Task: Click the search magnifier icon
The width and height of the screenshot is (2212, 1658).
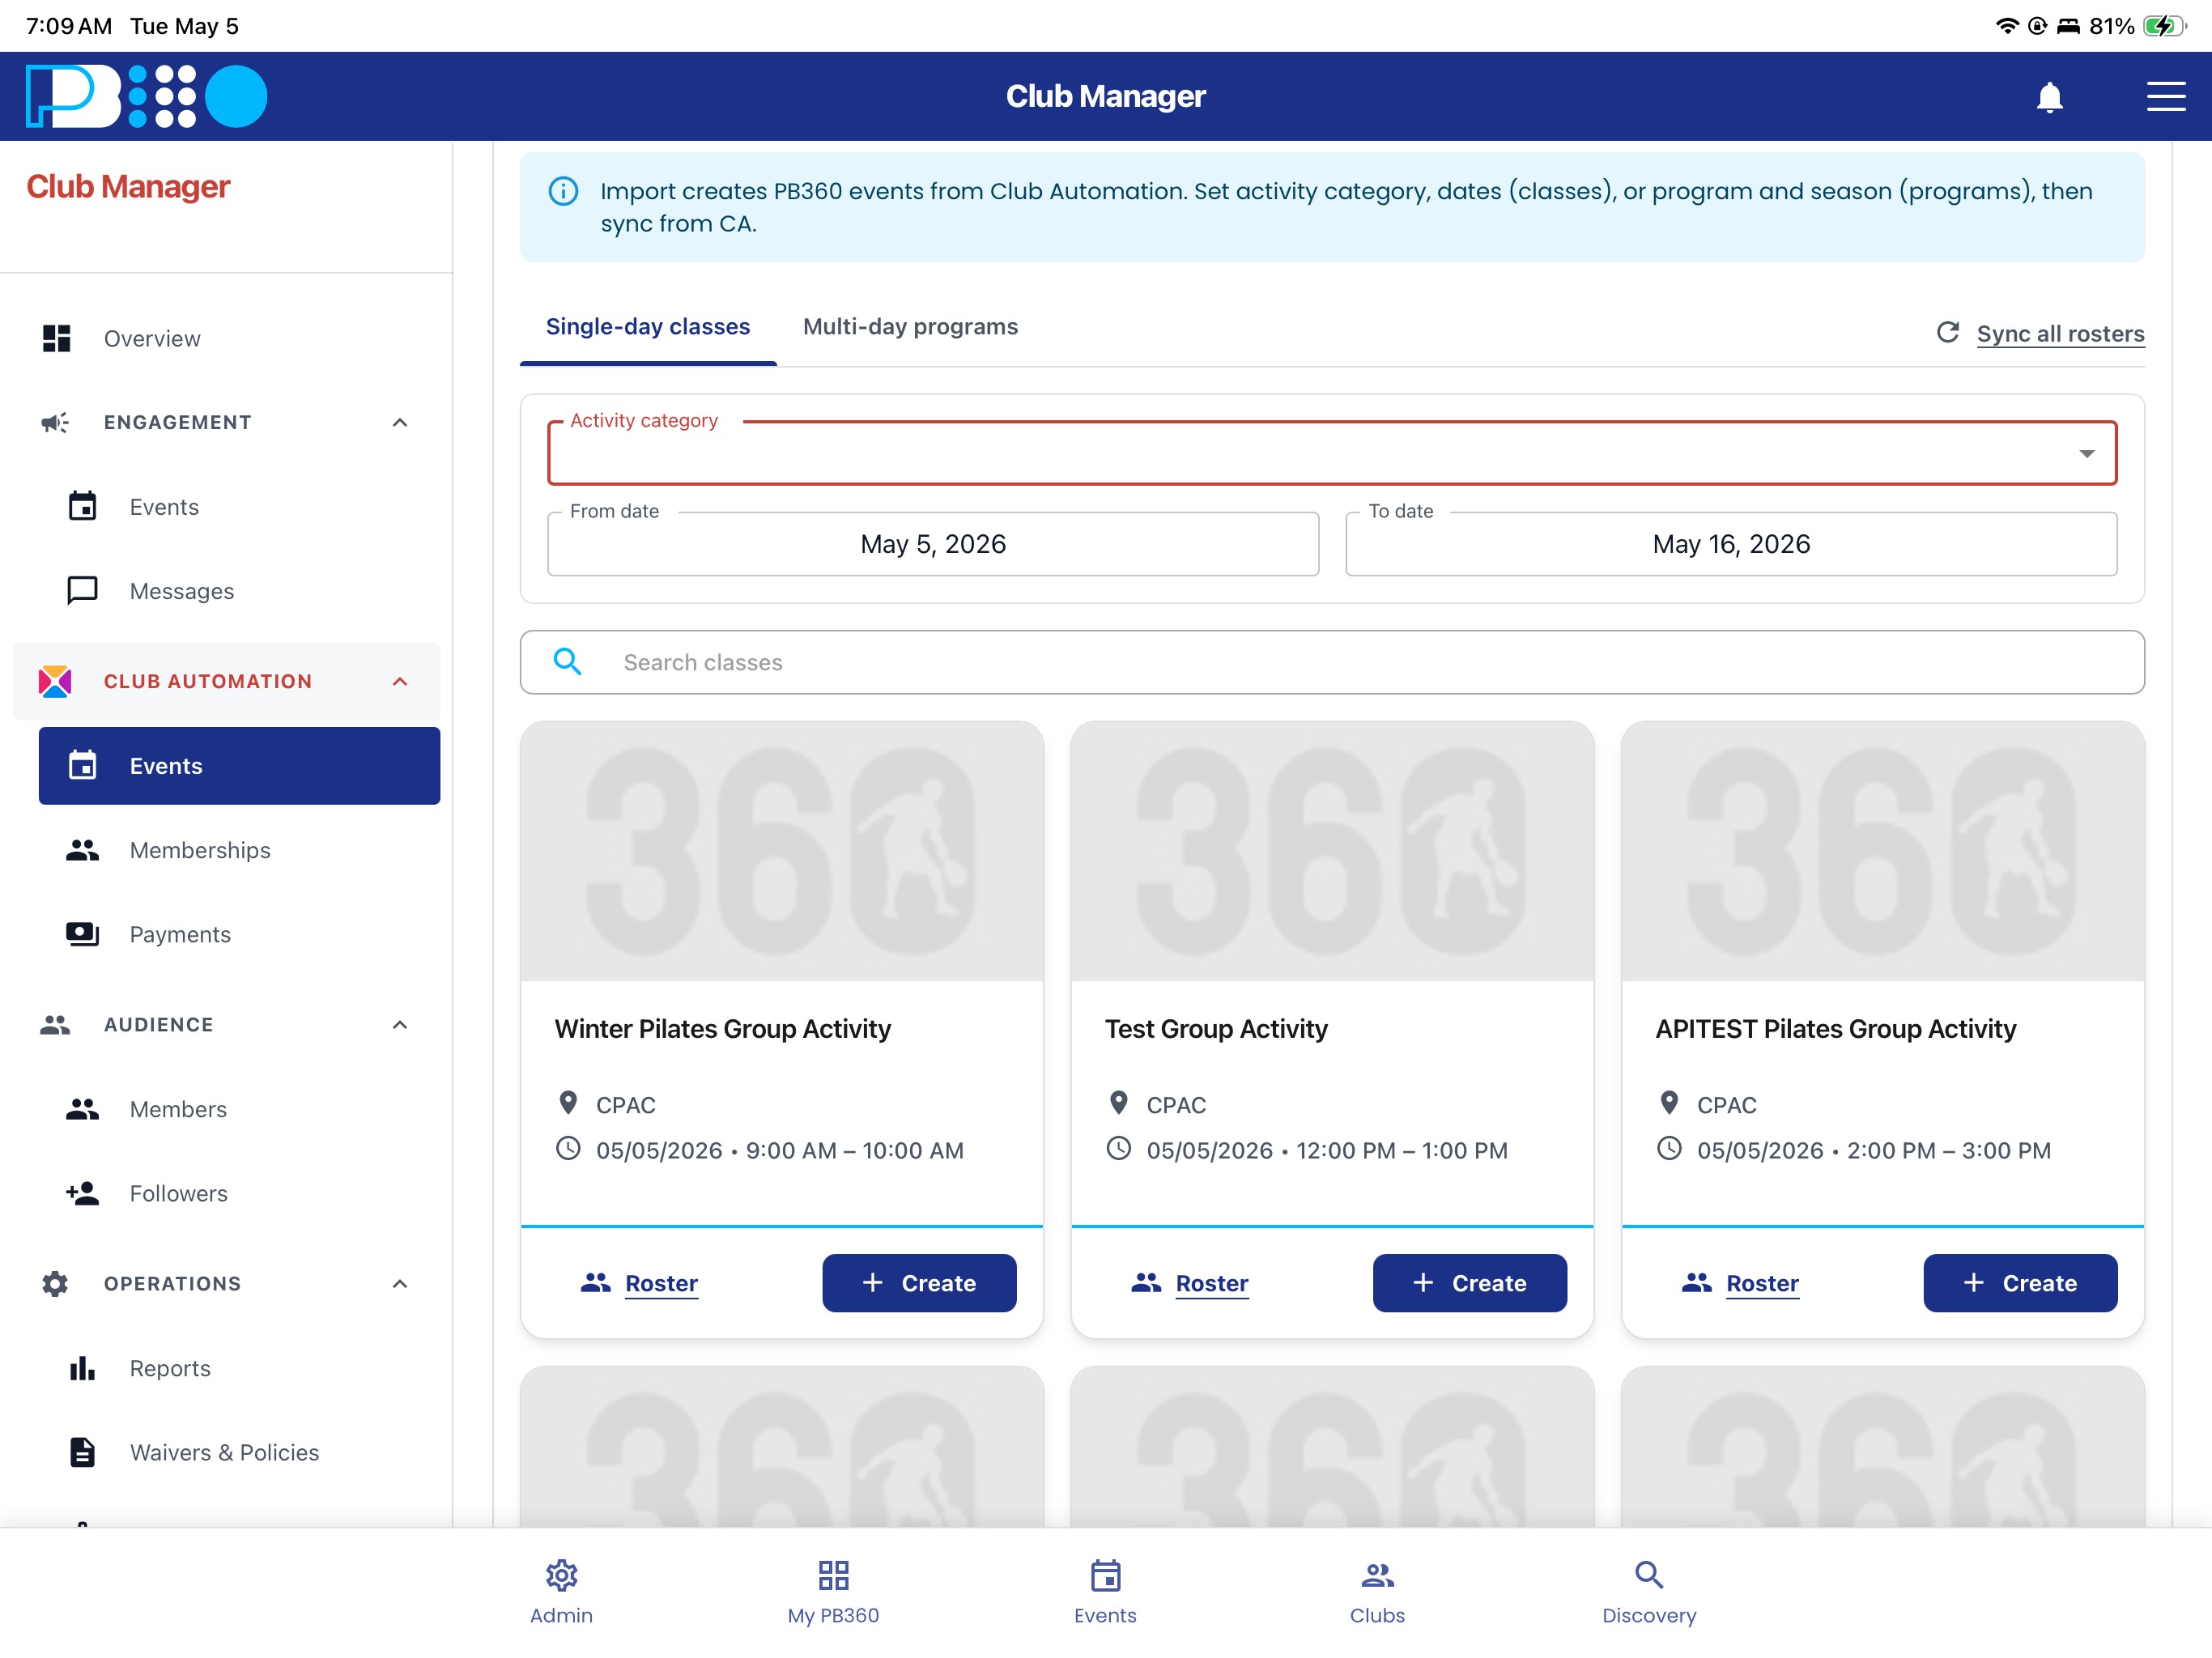Action: 567,661
